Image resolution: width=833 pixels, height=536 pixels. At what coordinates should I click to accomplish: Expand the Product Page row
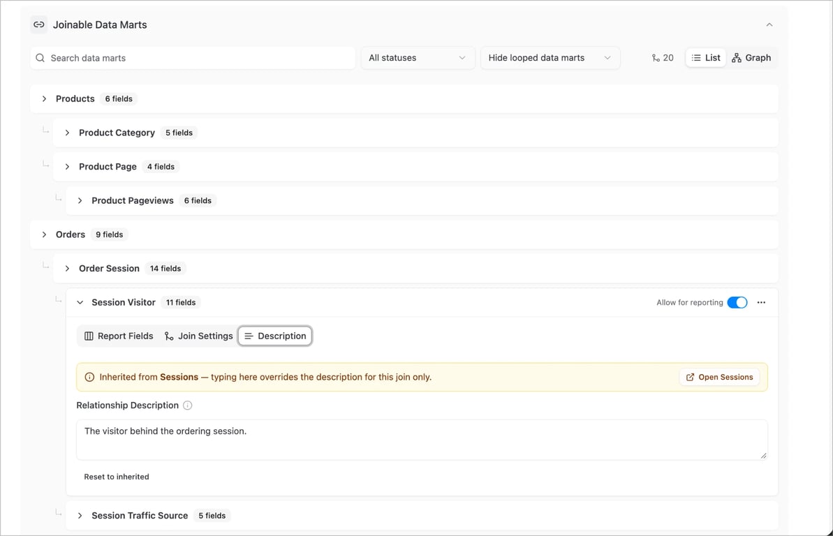[68, 167]
